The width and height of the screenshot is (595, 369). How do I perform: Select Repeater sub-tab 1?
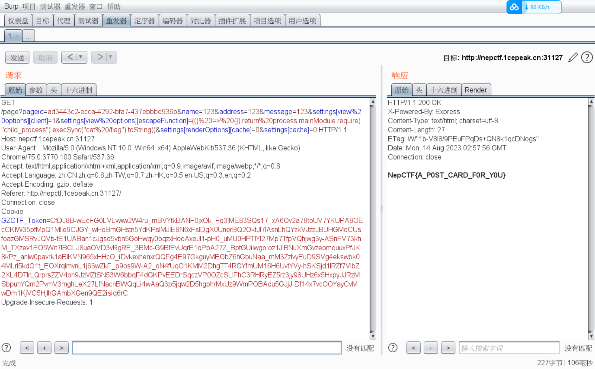(x=10, y=36)
